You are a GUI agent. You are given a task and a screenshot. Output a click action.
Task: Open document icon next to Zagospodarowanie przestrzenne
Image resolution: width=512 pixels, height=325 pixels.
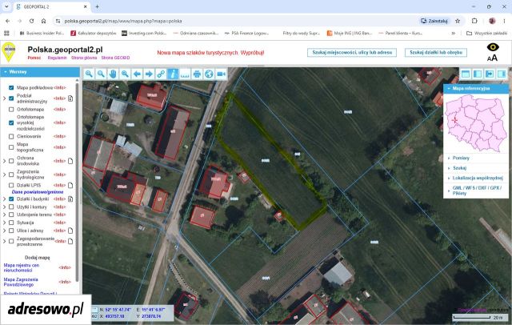tap(70, 242)
